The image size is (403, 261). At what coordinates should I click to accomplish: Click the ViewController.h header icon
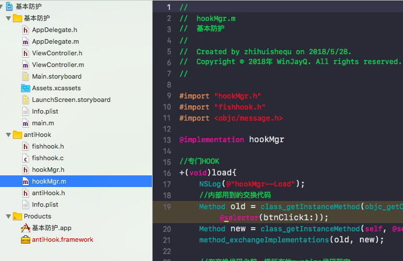[x=26, y=53]
